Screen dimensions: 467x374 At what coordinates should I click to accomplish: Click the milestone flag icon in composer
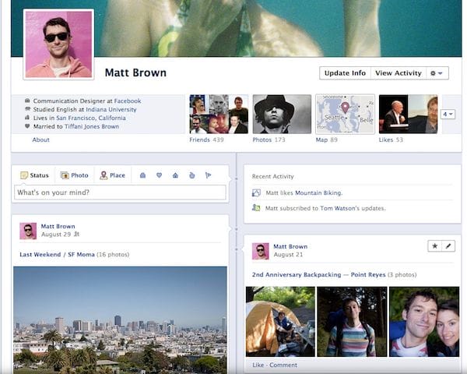click(x=208, y=175)
